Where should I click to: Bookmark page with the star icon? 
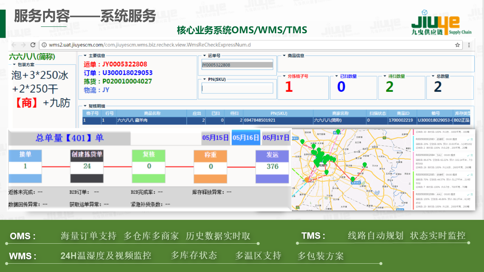[458, 45]
